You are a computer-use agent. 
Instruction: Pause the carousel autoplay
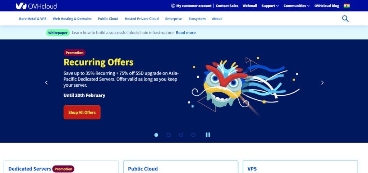(208, 135)
